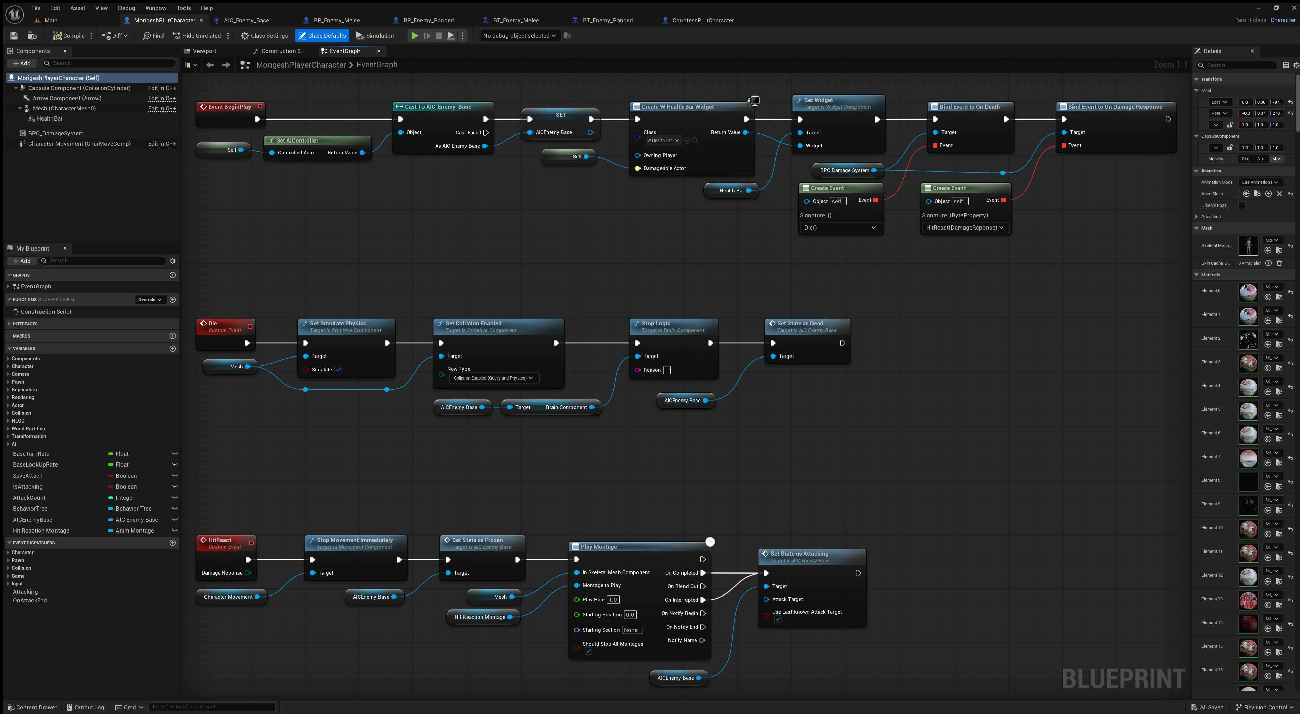The width and height of the screenshot is (1300, 714).
Task: Click the Class Defaults button
Action: (x=322, y=35)
